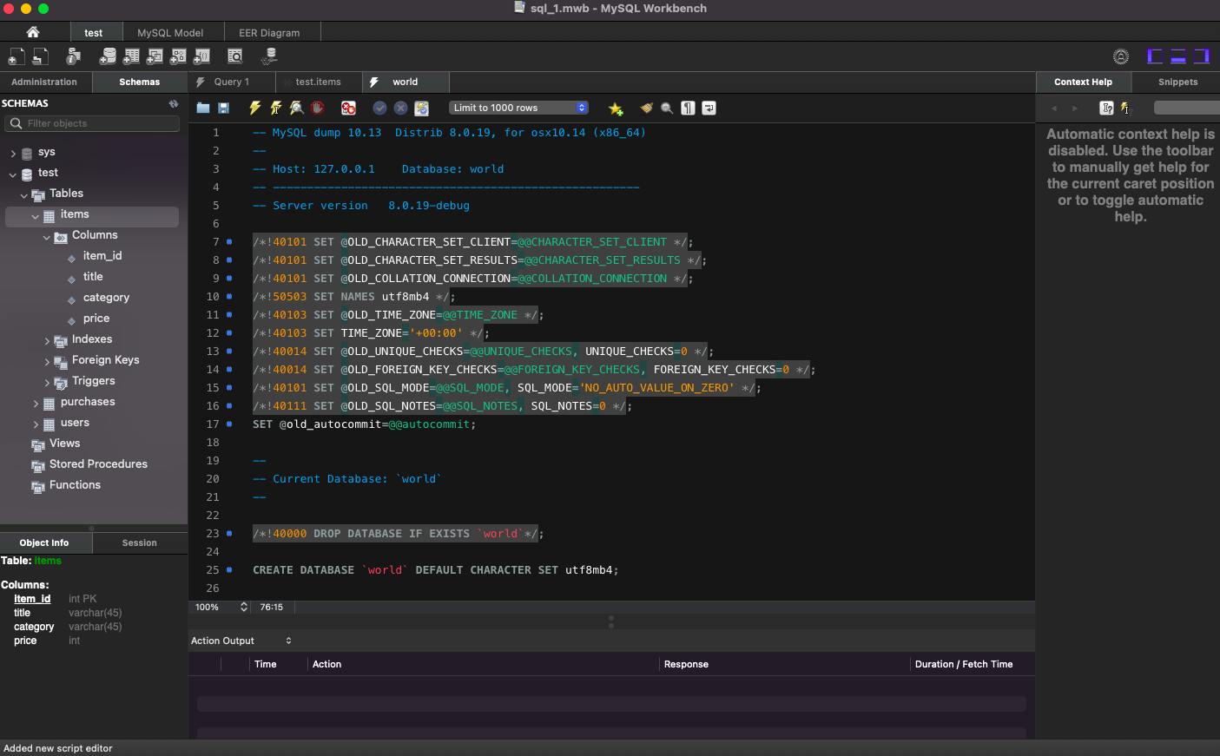The width and height of the screenshot is (1220, 756).
Task: Create a new SQL tab icon
Action: point(16,56)
